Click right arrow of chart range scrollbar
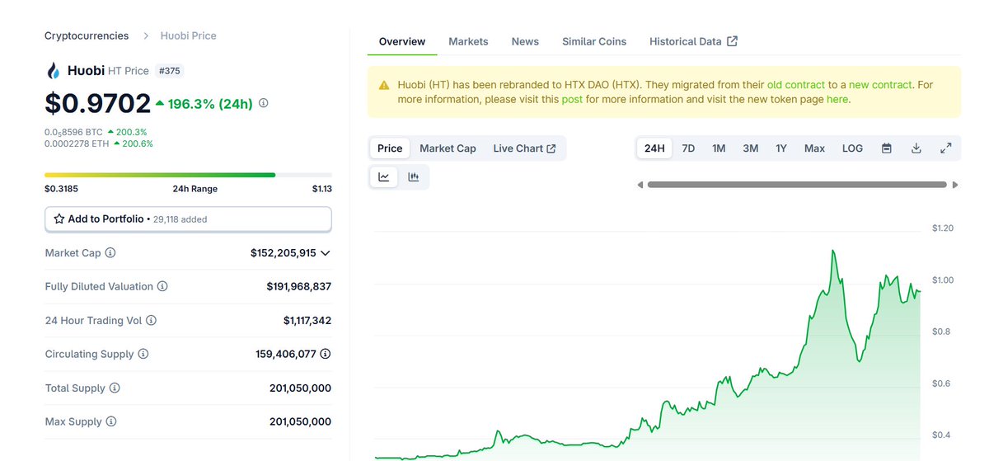Viewport: 989px width, 461px height. point(955,185)
